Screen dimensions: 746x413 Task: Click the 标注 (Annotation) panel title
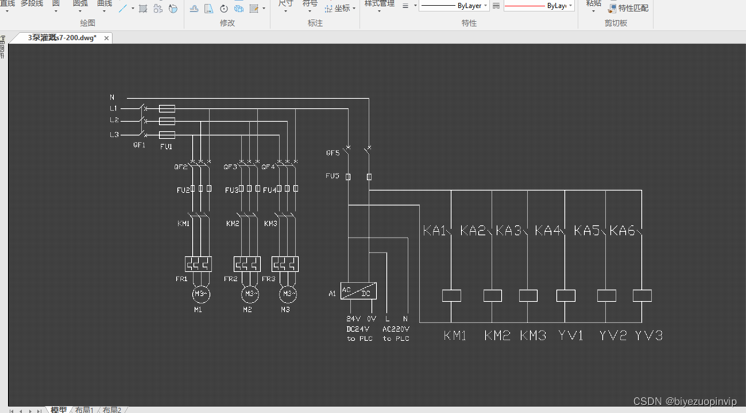pyautogui.click(x=315, y=23)
